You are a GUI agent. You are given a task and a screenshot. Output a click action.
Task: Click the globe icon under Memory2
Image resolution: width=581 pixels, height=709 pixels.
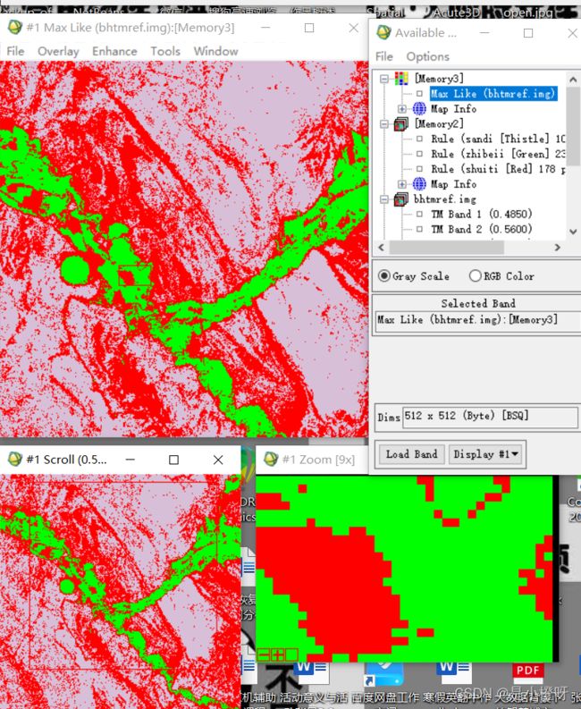[419, 184]
